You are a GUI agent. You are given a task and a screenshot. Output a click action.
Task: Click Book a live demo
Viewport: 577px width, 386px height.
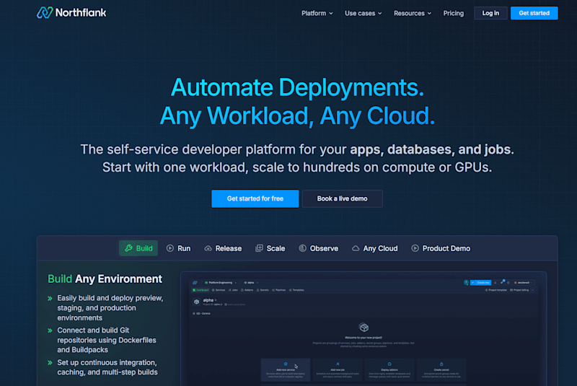342,198
